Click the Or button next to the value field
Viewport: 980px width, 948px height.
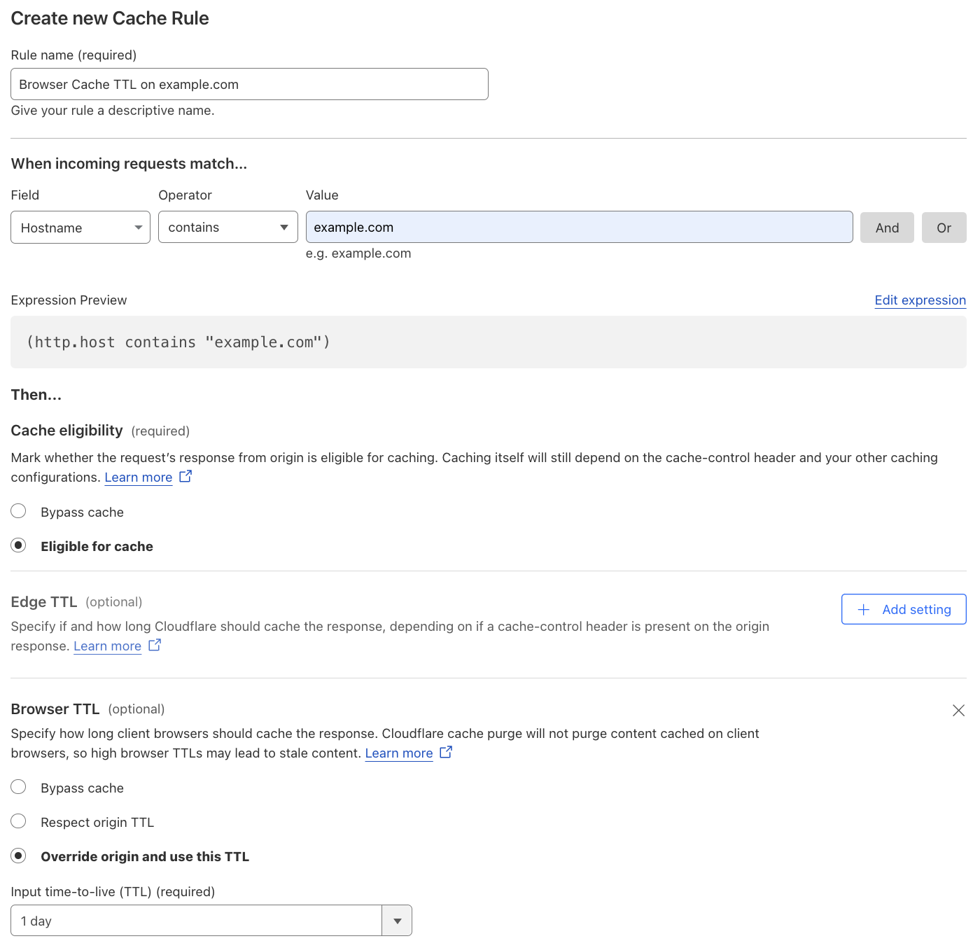pos(944,227)
